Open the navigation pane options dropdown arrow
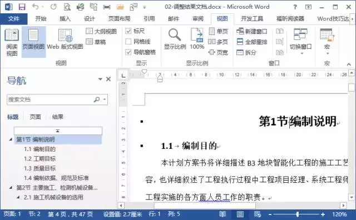Screen dimensions: 356x220 tap(100, 79)
